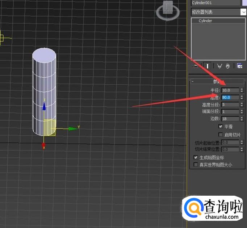Uncheck the 平滑 smooth checkbox
This screenshot has height=228, width=247.
coord(221,126)
